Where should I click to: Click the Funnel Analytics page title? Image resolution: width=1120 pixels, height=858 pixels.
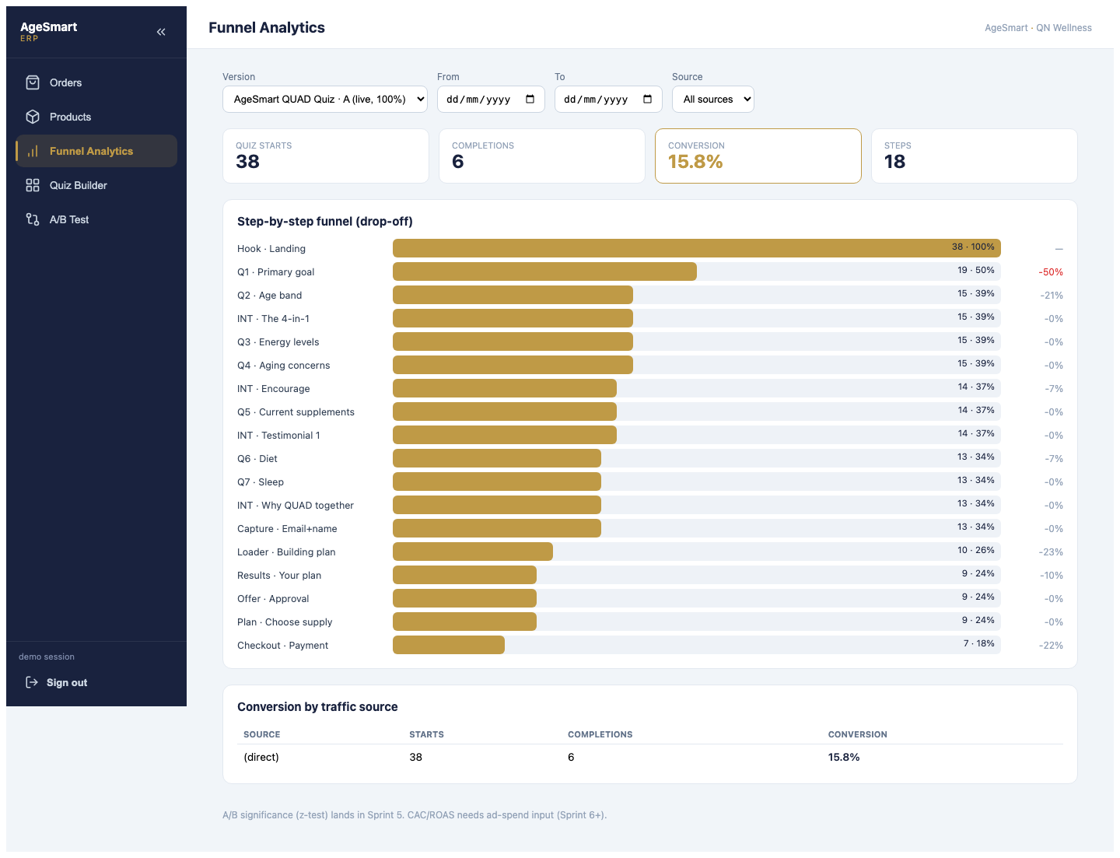click(267, 27)
